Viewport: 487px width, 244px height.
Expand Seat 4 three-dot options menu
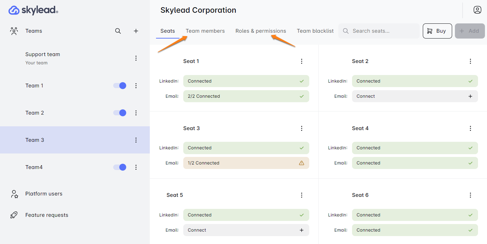[x=470, y=128]
